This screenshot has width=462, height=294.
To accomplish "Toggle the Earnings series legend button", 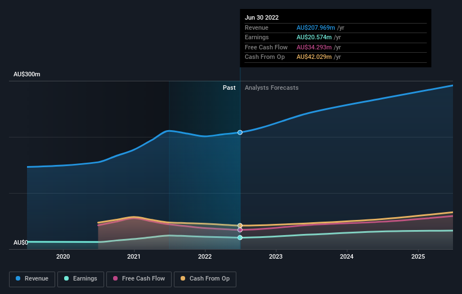I will pyautogui.click(x=80, y=279).
